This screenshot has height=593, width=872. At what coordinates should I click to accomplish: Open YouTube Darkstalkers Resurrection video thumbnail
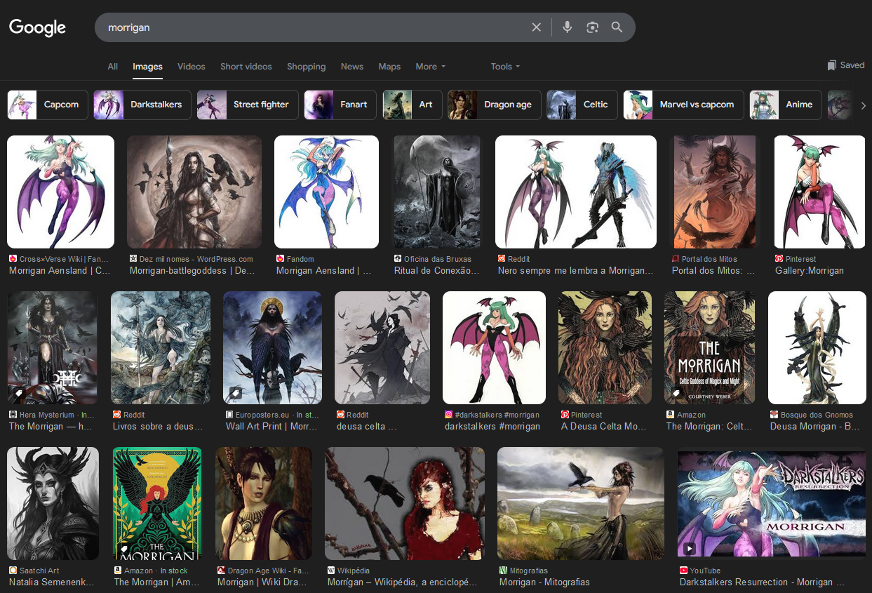click(x=771, y=503)
